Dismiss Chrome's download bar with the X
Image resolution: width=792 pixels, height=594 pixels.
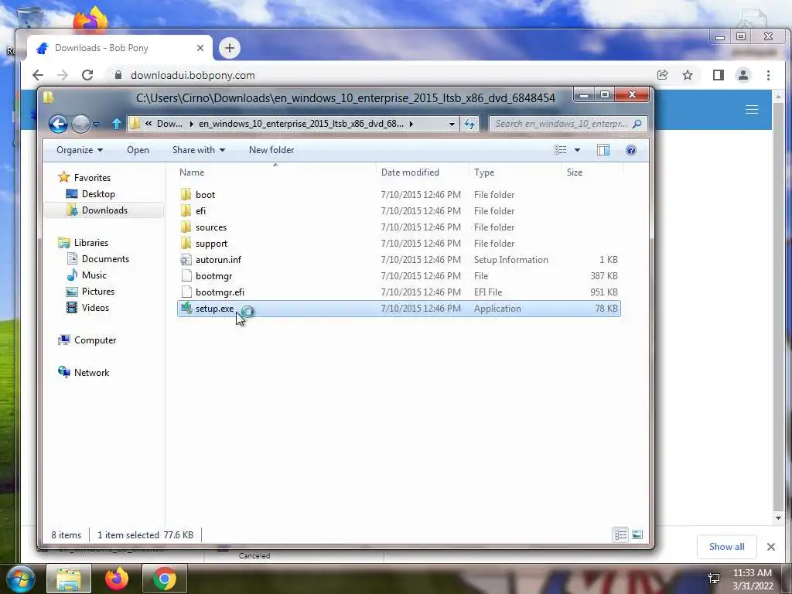(x=771, y=547)
